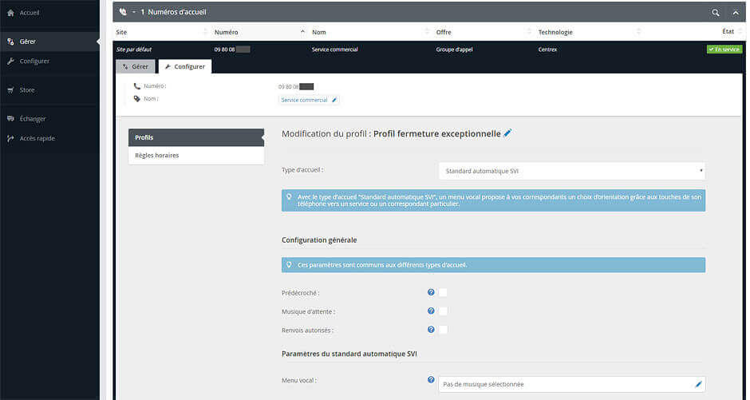This screenshot has height=400, width=750.
Task: Open Règles horaires in the side panel
Action: pos(196,156)
